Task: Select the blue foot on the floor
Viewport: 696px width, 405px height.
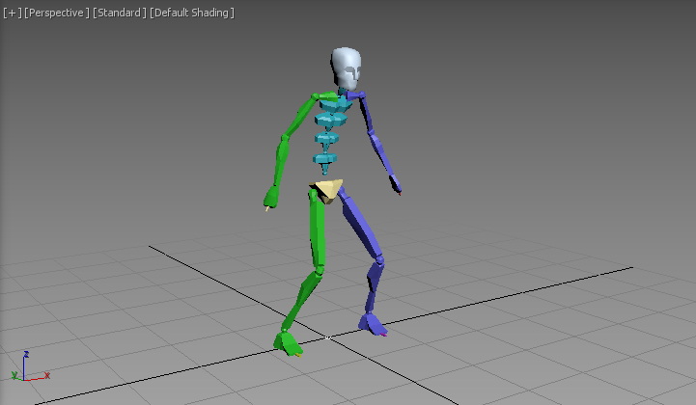Action: [x=373, y=324]
